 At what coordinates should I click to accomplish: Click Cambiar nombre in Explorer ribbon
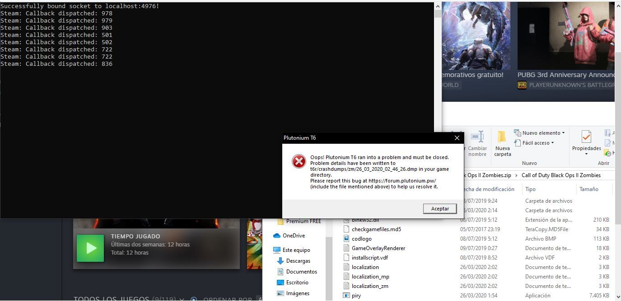[477, 144]
